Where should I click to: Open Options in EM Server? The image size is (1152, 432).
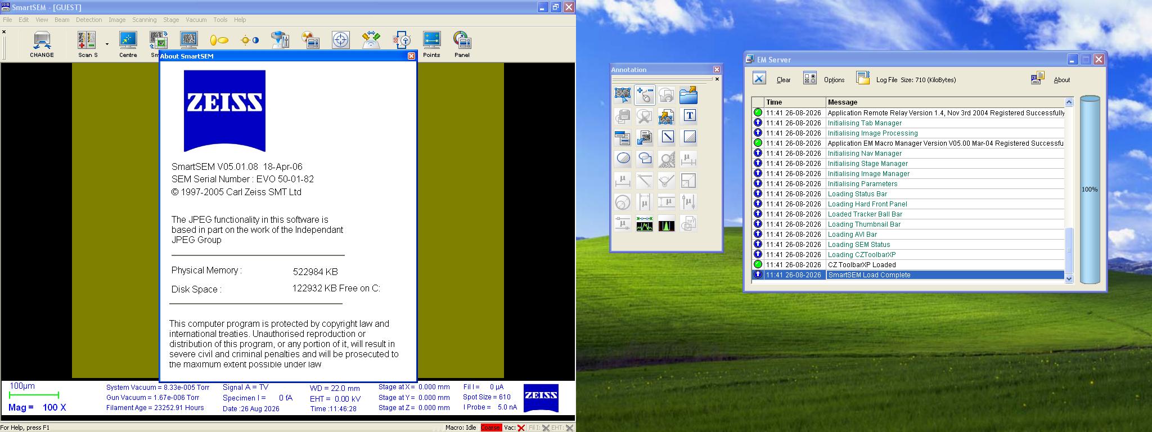tap(834, 80)
